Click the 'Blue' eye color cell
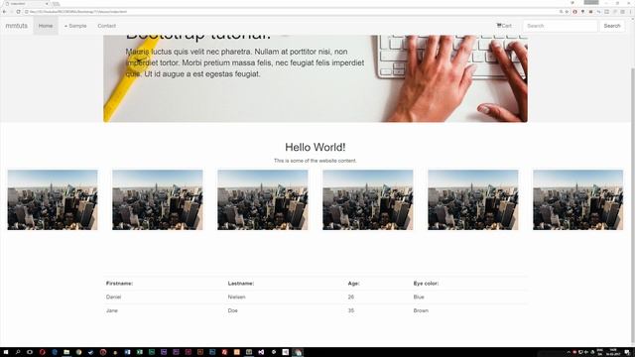This screenshot has height=357, width=635. click(x=419, y=297)
